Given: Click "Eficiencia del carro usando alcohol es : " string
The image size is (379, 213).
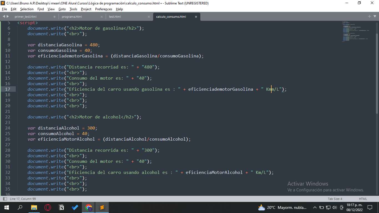Looking at the screenshot, I should [122, 172].
